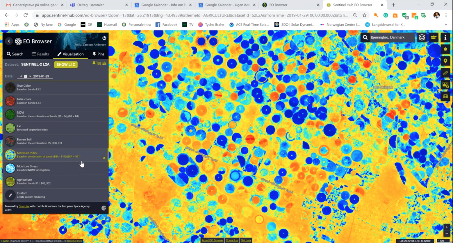Open the map layers selector icon
The width and height of the screenshot is (453, 243).
click(422, 37)
